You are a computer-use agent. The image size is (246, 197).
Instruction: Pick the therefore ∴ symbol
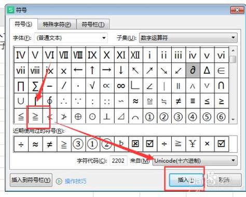coord(64,101)
